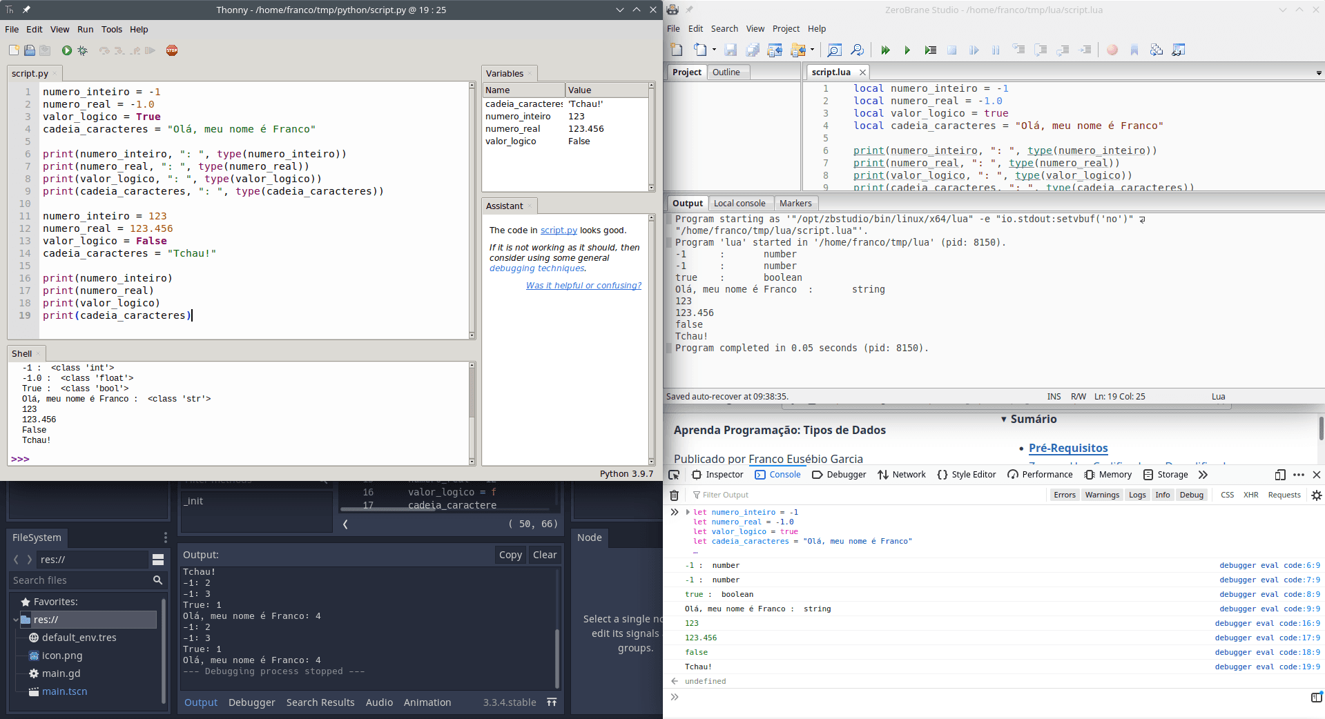Copy the Godot output with Copy button
Screen dimensions: 1325x719
coord(510,554)
